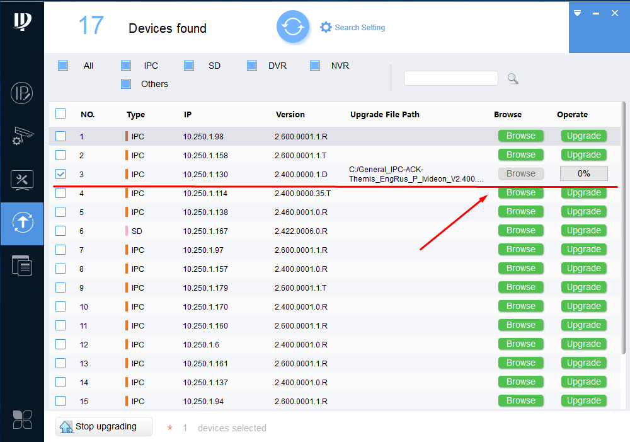Browse file for device 10.250.1.98
This screenshot has width=630, height=442.
click(x=521, y=136)
